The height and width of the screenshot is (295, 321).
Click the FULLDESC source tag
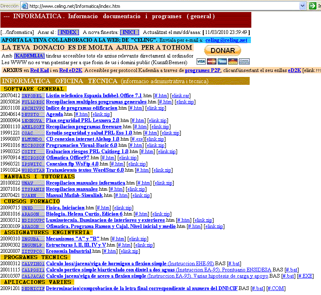33,102
